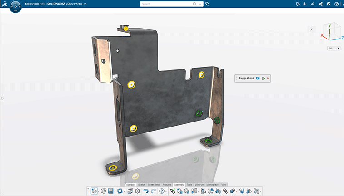Image resolution: width=344 pixels, height=196 pixels.
Task: Click the Share arrow icon in header
Action: 312,4
